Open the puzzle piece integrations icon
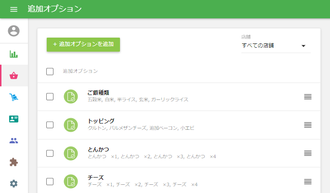This screenshot has height=193, width=330. [x=14, y=162]
